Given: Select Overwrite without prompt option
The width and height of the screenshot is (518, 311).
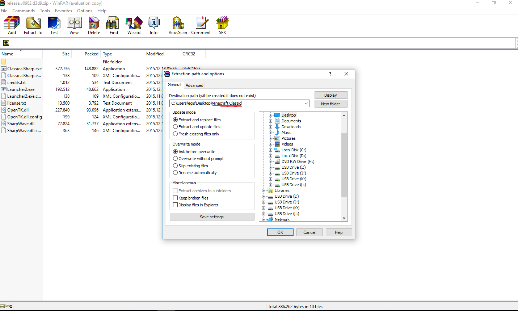Looking at the screenshot, I should (x=198, y=159).
